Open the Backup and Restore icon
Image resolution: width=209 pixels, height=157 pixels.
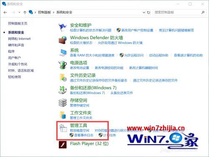pyautogui.click(x=63, y=90)
